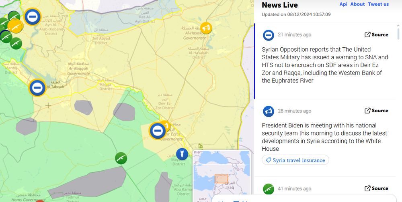Viewport: 402px width, 202px height.
Task: Open the Source link of the SNA warning news
Action: [376, 34]
